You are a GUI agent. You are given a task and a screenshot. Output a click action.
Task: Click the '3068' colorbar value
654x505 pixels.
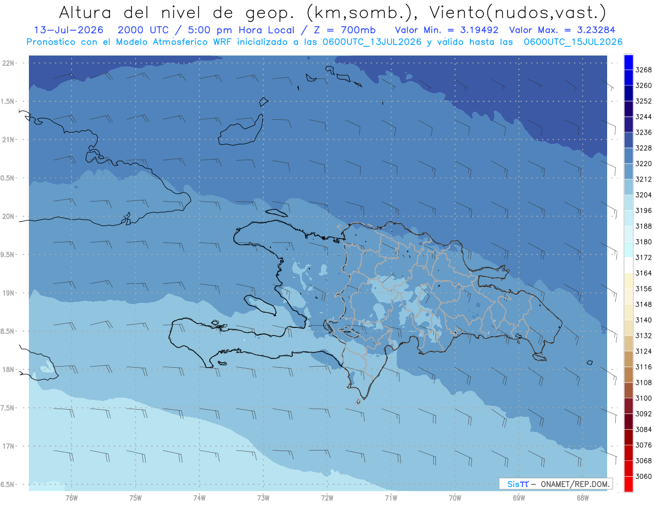click(644, 460)
